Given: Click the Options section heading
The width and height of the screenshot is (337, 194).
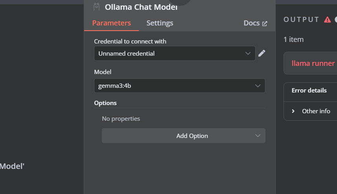Looking at the screenshot, I should pyautogui.click(x=105, y=103).
